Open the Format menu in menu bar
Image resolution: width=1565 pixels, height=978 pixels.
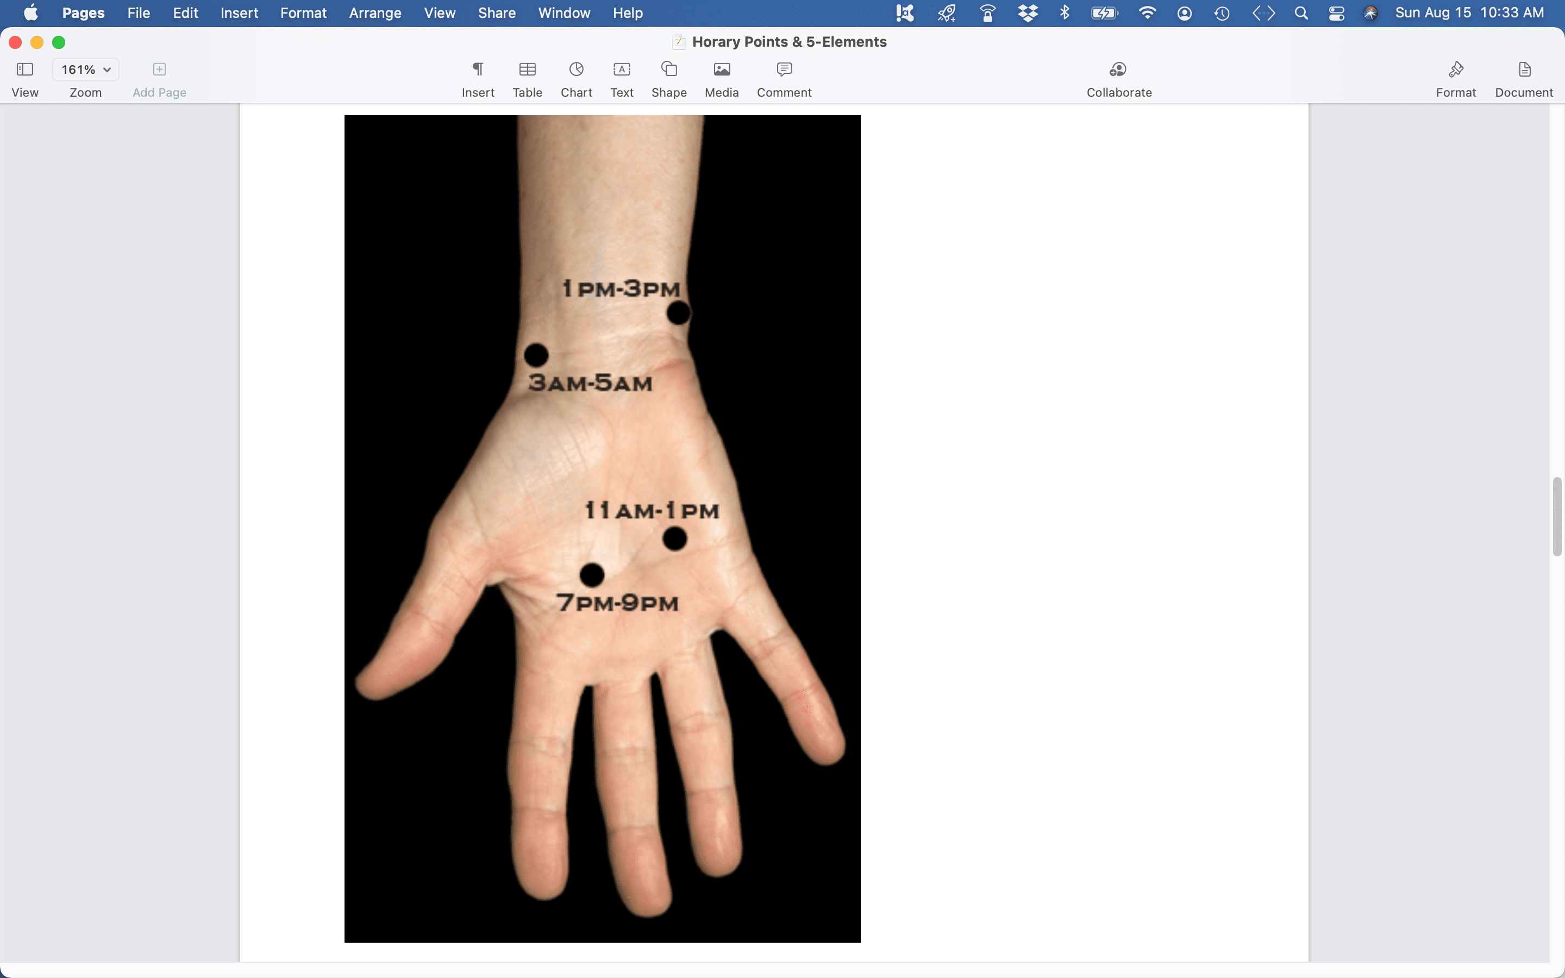[303, 13]
